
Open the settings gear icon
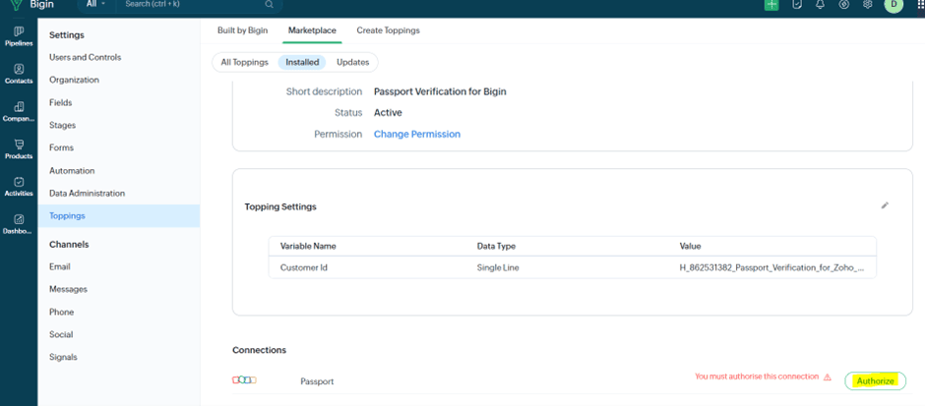tap(867, 4)
